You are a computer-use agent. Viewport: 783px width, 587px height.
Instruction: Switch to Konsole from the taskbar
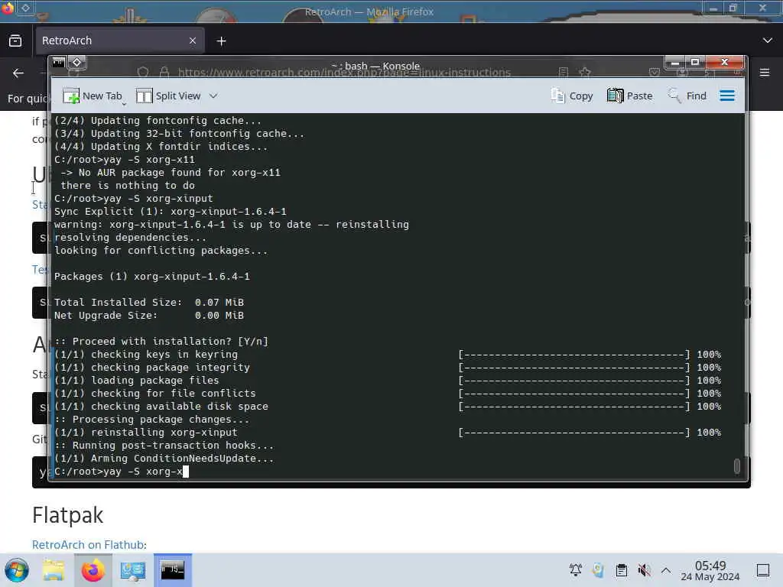pyautogui.click(x=173, y=570)
